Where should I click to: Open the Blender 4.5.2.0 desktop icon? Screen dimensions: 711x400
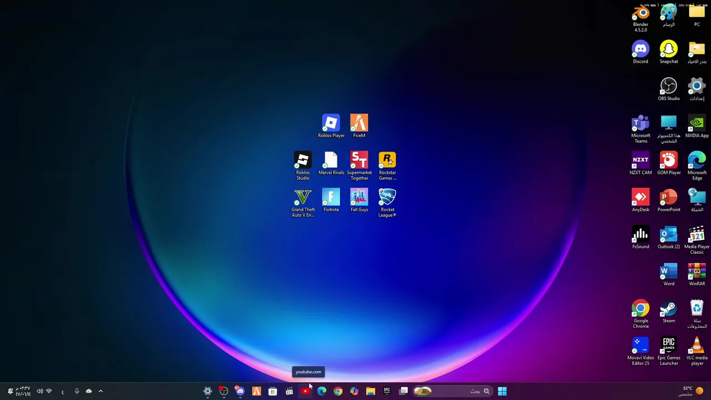(x=640, y=18)
